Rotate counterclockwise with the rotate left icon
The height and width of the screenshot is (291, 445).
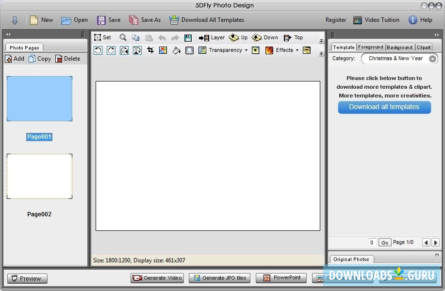click(98, 50)
